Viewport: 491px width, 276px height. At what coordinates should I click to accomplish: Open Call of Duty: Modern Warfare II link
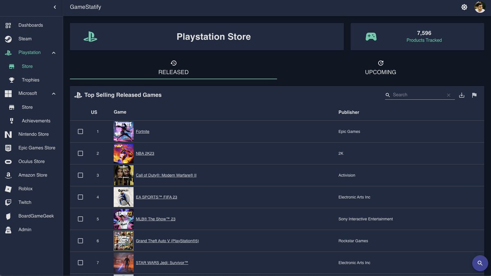166,175
